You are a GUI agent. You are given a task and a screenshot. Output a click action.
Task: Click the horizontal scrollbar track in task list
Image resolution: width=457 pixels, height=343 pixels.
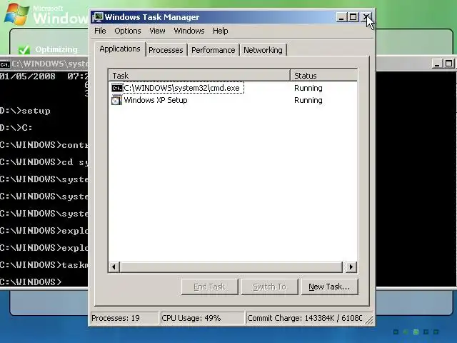[x=231, y=267]
